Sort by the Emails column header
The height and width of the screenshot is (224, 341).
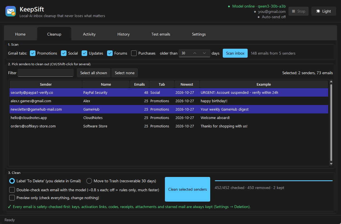click(139, 84)
